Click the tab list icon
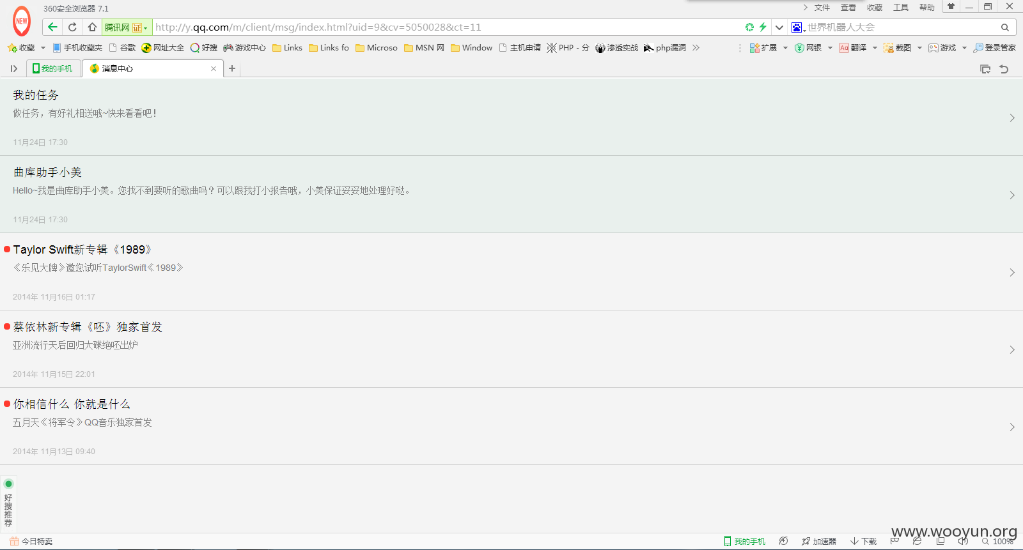The width and height of the screenshot is (1023, 550). click(985, 69)
